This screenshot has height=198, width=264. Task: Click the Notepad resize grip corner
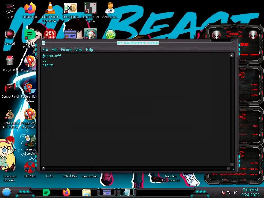click(233, 169)
